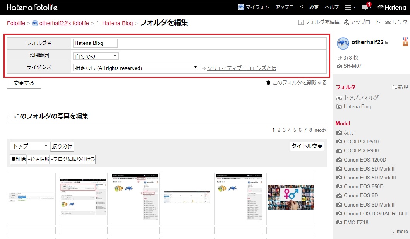Open COOLPIX P900 model link
This screenshot has height=239, width=410.
pyautogui.click(x=361, y=151)
